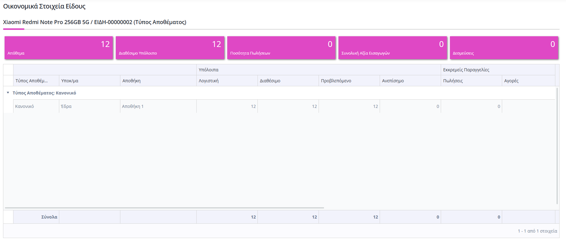Open the Ποσότητα Πωλήσεων summary card

click(x=281, y=48)
